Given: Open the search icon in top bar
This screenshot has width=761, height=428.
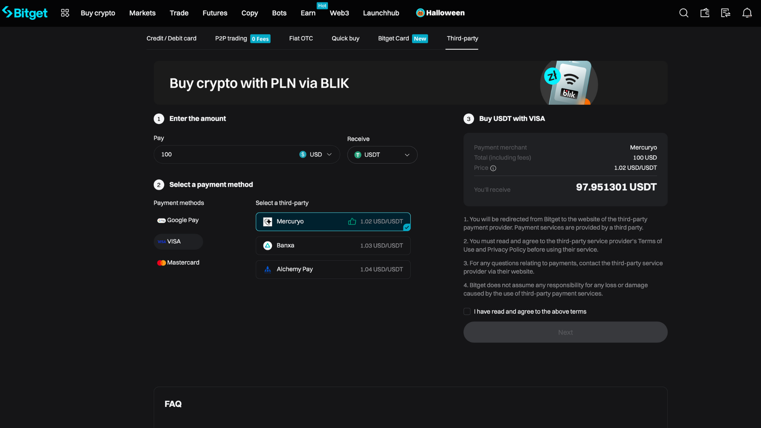Looking at the screenshot, I should [x=684, y=13].
